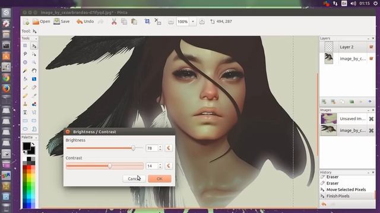Open the zoom percentage dropdown
The height and width of the screenshot is (213, 380).
point(193,21)
